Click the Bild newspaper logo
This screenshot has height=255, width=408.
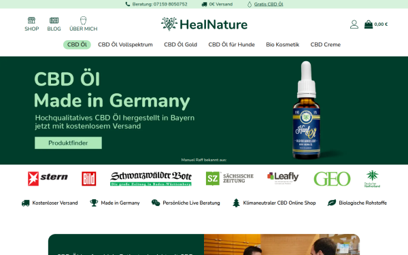[88, 178]
